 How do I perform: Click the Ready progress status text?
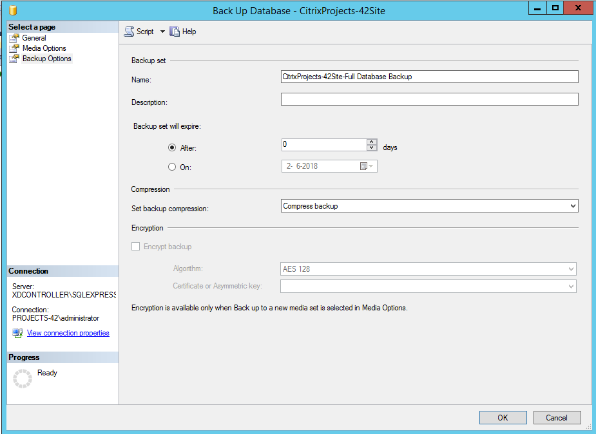tap(47, 373)
